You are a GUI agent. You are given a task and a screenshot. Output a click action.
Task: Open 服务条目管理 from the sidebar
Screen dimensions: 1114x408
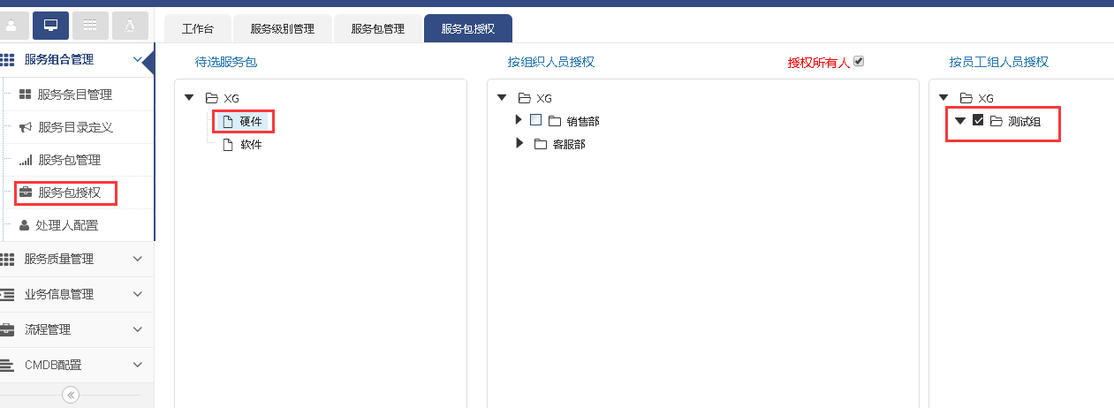coord(74,94)
